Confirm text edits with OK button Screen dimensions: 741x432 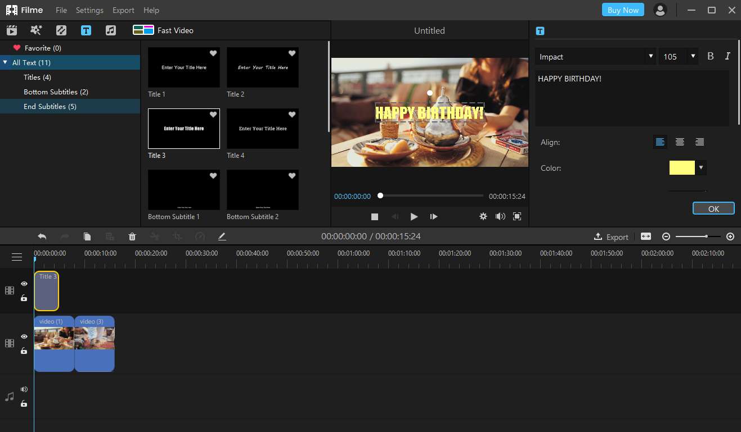click(x=713, y=208)
